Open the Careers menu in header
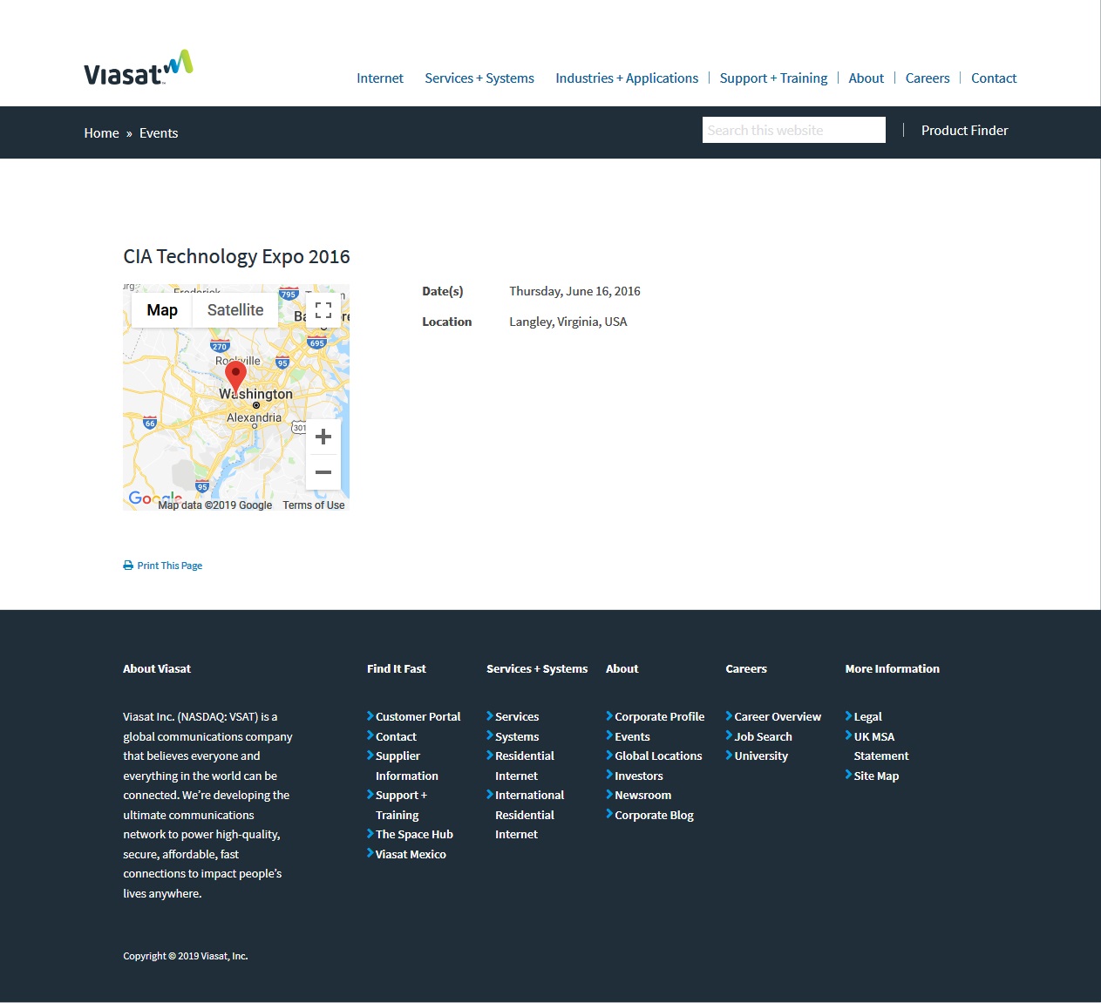 click(928, 78)
